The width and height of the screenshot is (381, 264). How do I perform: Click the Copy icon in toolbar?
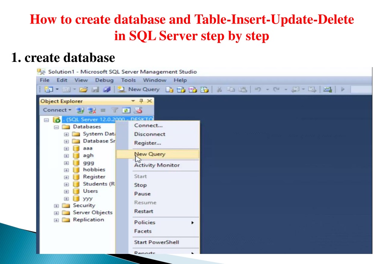point(231,89)
